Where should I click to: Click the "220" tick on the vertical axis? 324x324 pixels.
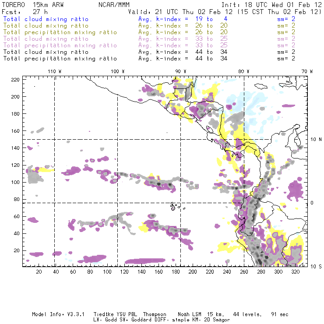(x=15, y=80)
